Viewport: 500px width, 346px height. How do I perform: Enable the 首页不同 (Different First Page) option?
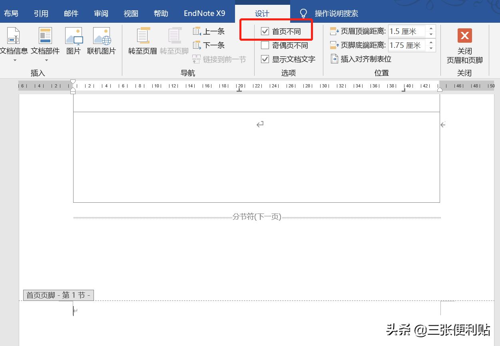(265, 31)
